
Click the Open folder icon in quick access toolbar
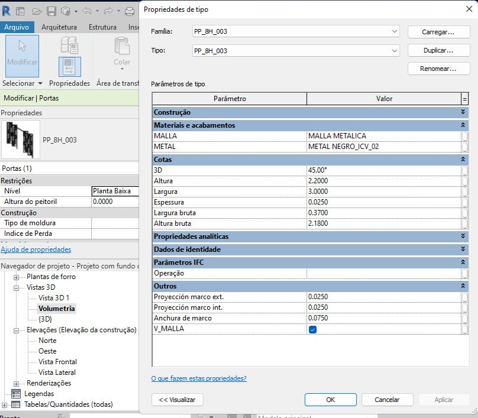(x=37, y=11)
